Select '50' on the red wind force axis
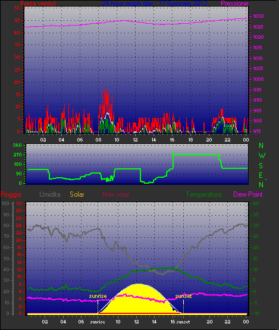Viewport: 279px width, 330px height. (x=17, y=8)
